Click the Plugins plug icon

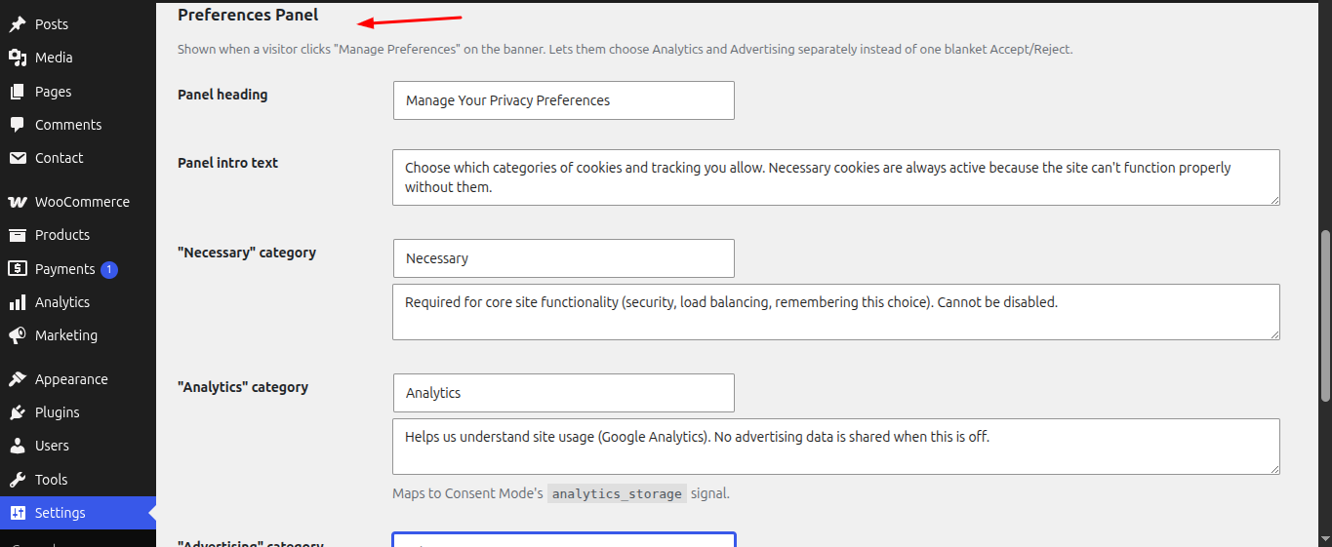(x=18, y=412)
